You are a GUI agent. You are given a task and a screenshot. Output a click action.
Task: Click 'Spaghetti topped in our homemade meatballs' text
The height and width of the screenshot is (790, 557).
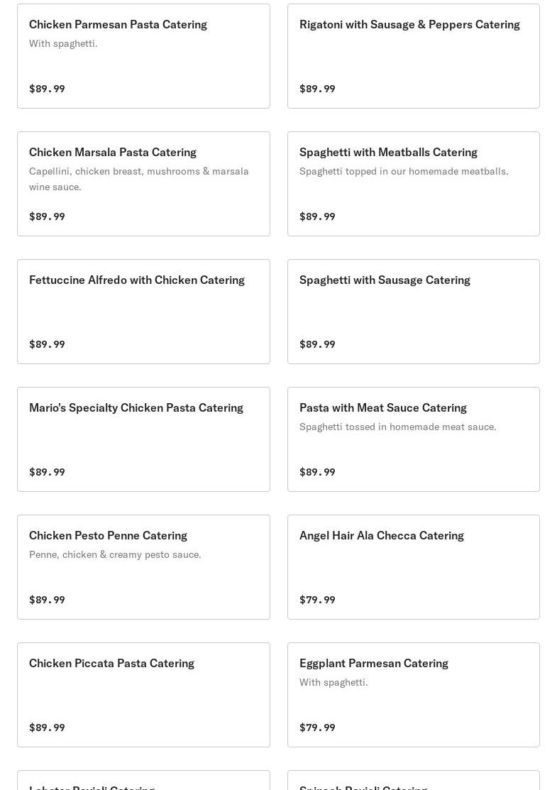(404, 171)
